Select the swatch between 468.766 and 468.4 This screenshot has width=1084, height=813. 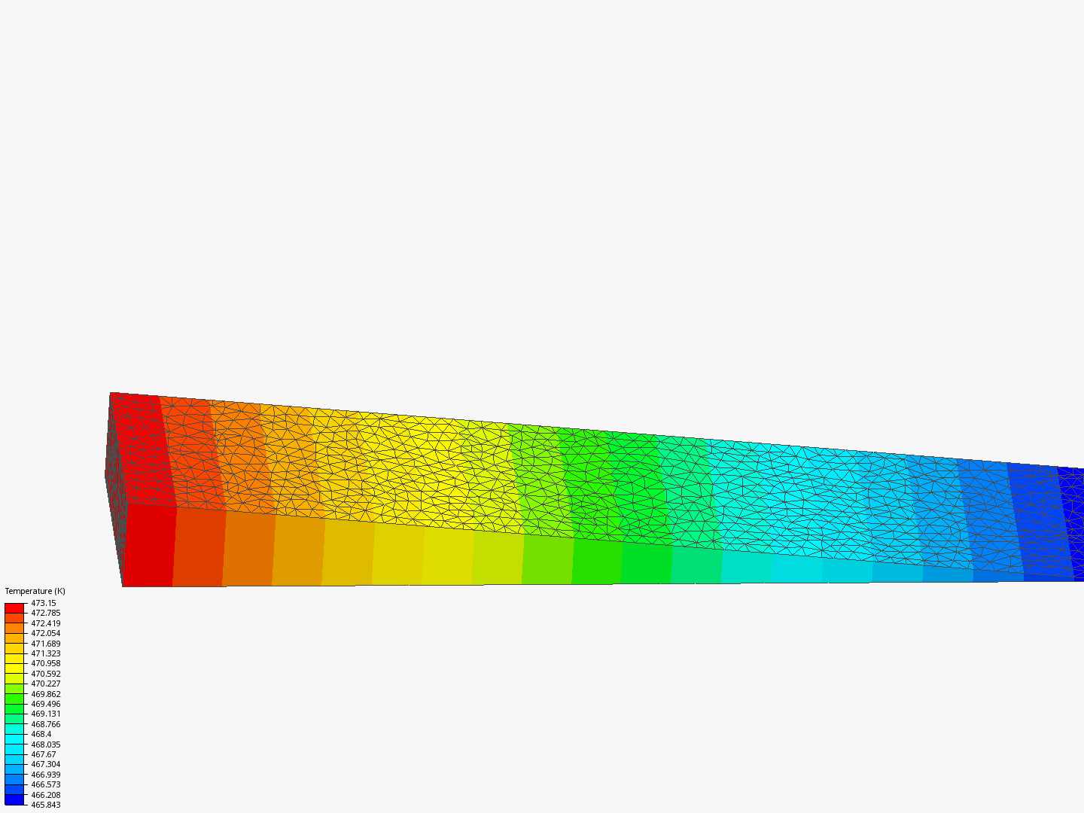click(14, 729)
